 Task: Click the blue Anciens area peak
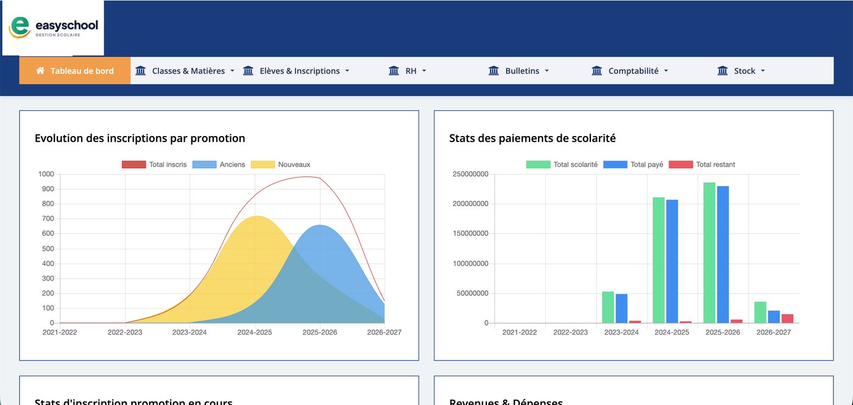pyautogui.click(x=320, y=226)
